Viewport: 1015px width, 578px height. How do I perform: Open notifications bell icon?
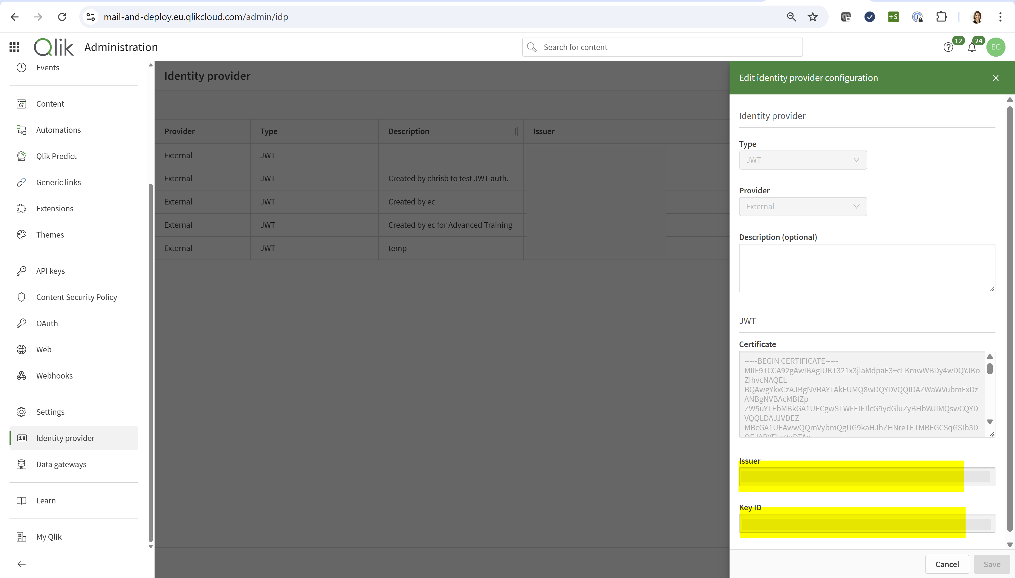pos(972,47)
